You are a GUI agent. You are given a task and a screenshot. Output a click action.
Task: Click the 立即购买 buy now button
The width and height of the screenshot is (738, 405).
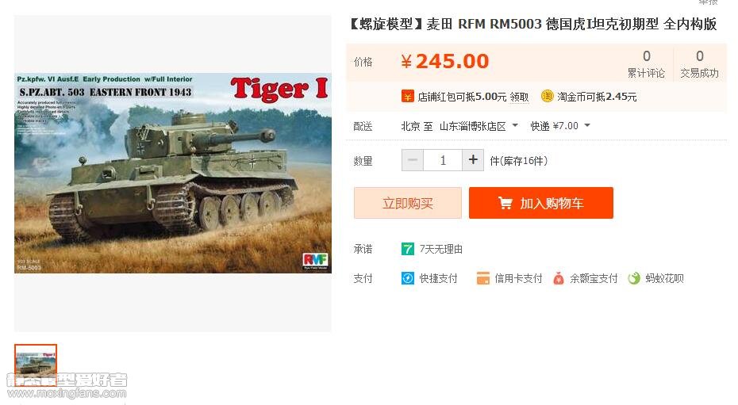[x=408, y=203]
